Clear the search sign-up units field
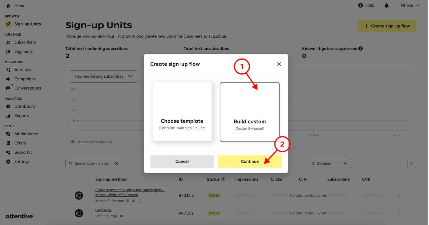Image resolution: width=429 pixels, height=225 pixels. (116, 163)
